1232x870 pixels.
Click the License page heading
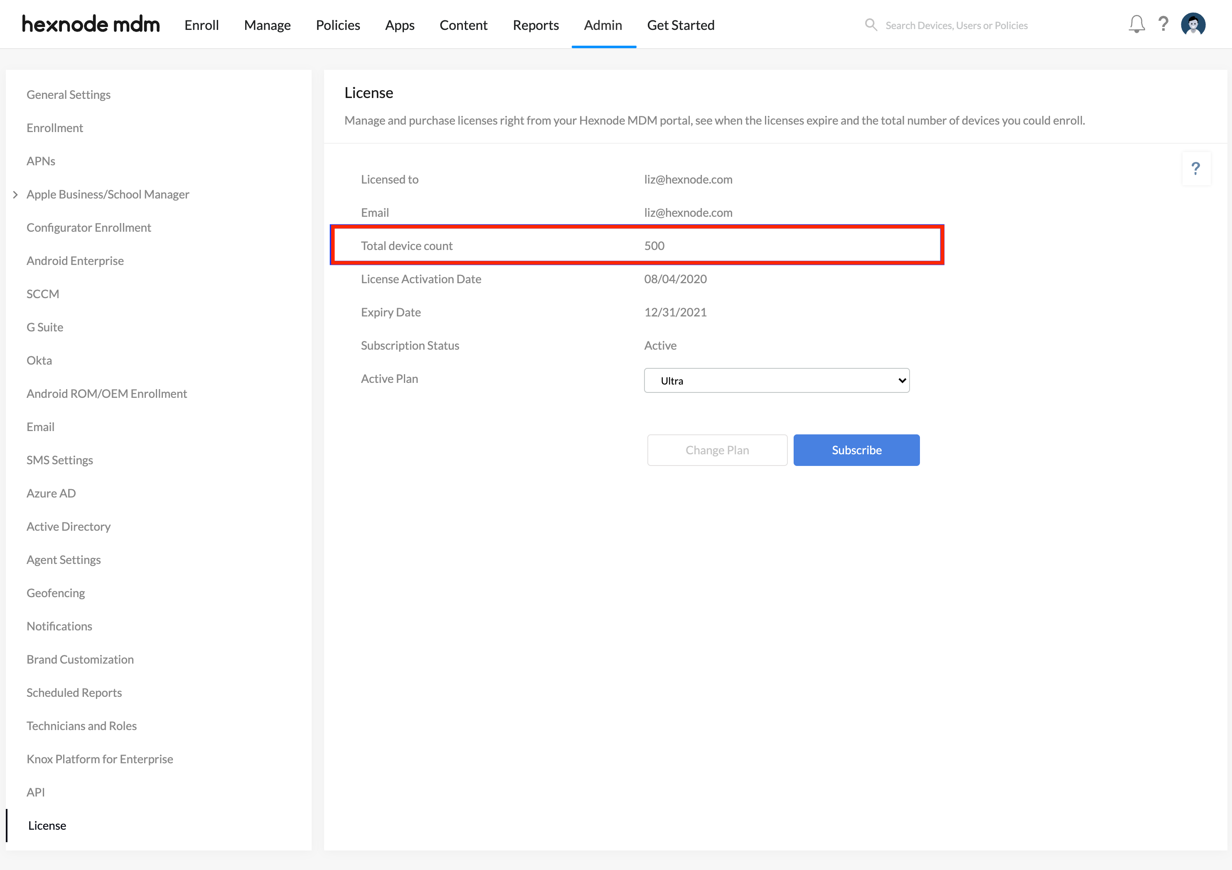[x=369, y=93]
